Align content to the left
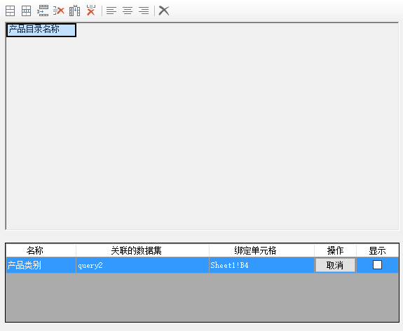 point(111,11)
